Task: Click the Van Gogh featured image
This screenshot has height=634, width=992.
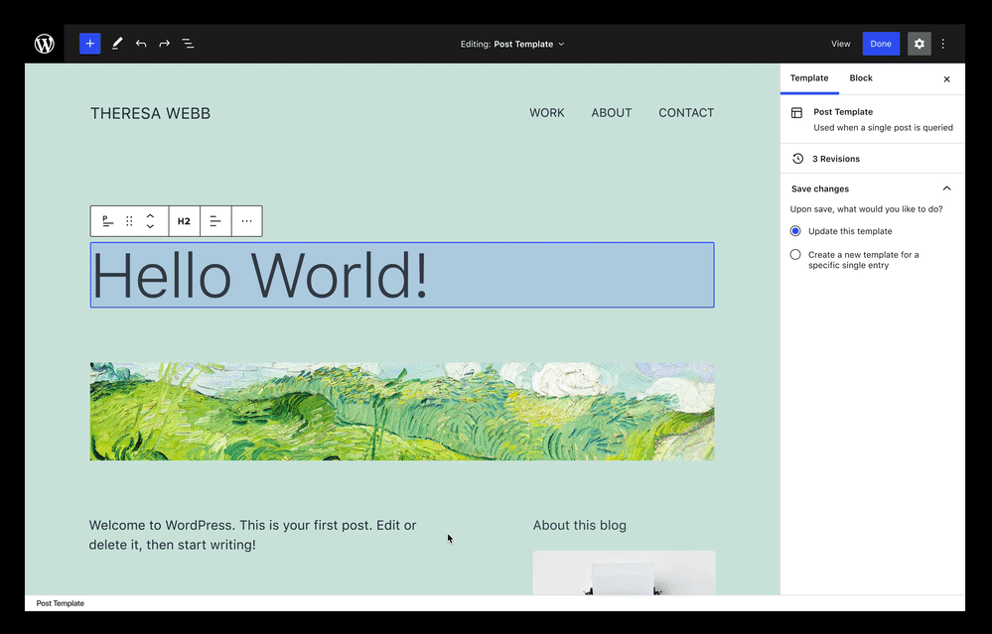Action: pyautogui.click(x=401, y=411)
